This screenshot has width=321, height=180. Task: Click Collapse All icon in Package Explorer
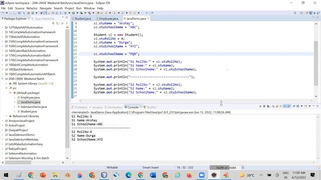click(53, 23)
